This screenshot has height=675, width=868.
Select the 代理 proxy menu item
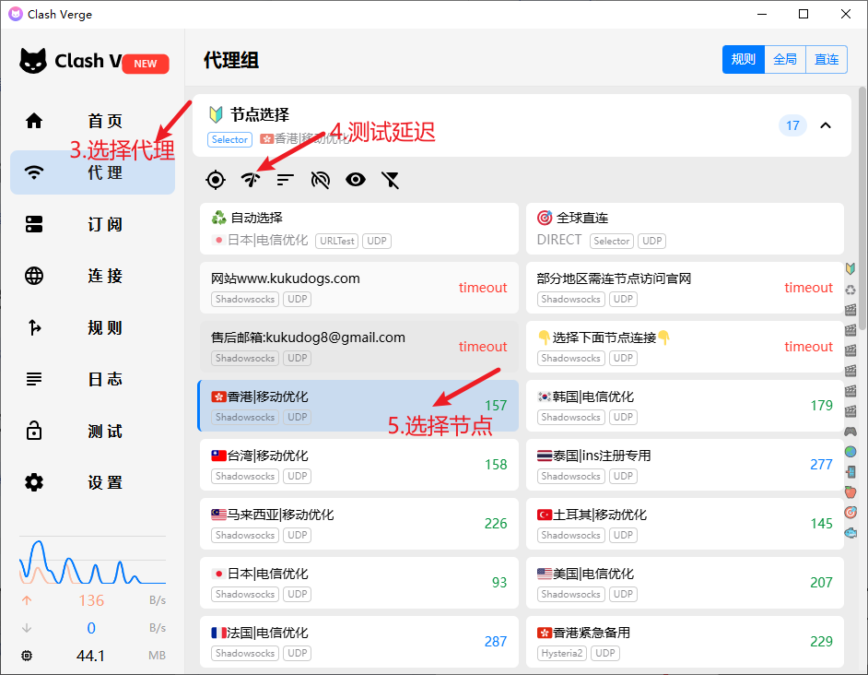[x=92, y=172]
